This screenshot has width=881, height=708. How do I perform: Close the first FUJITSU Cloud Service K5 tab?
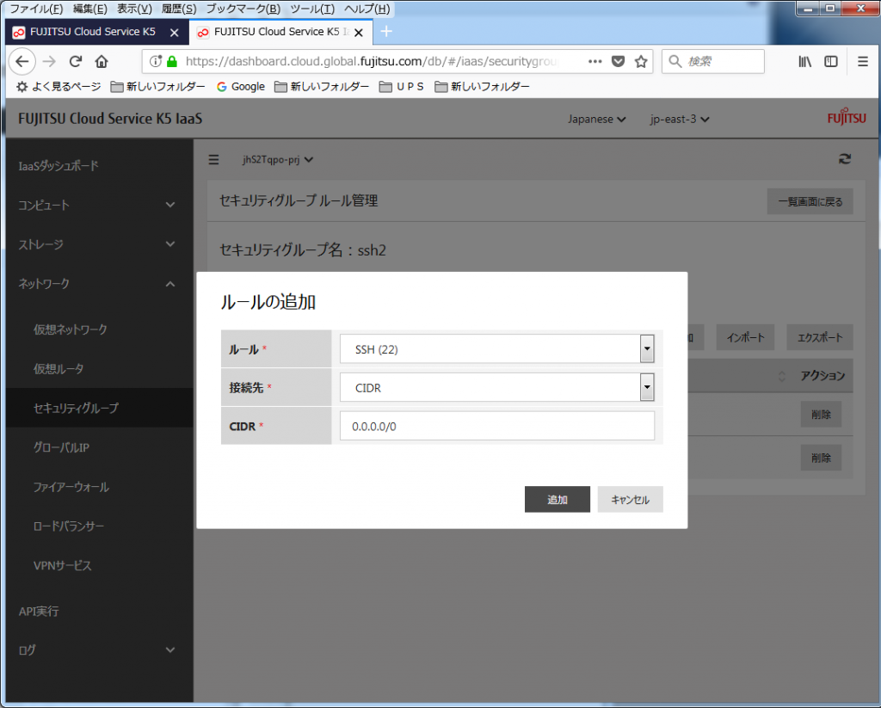click(174, 33)
